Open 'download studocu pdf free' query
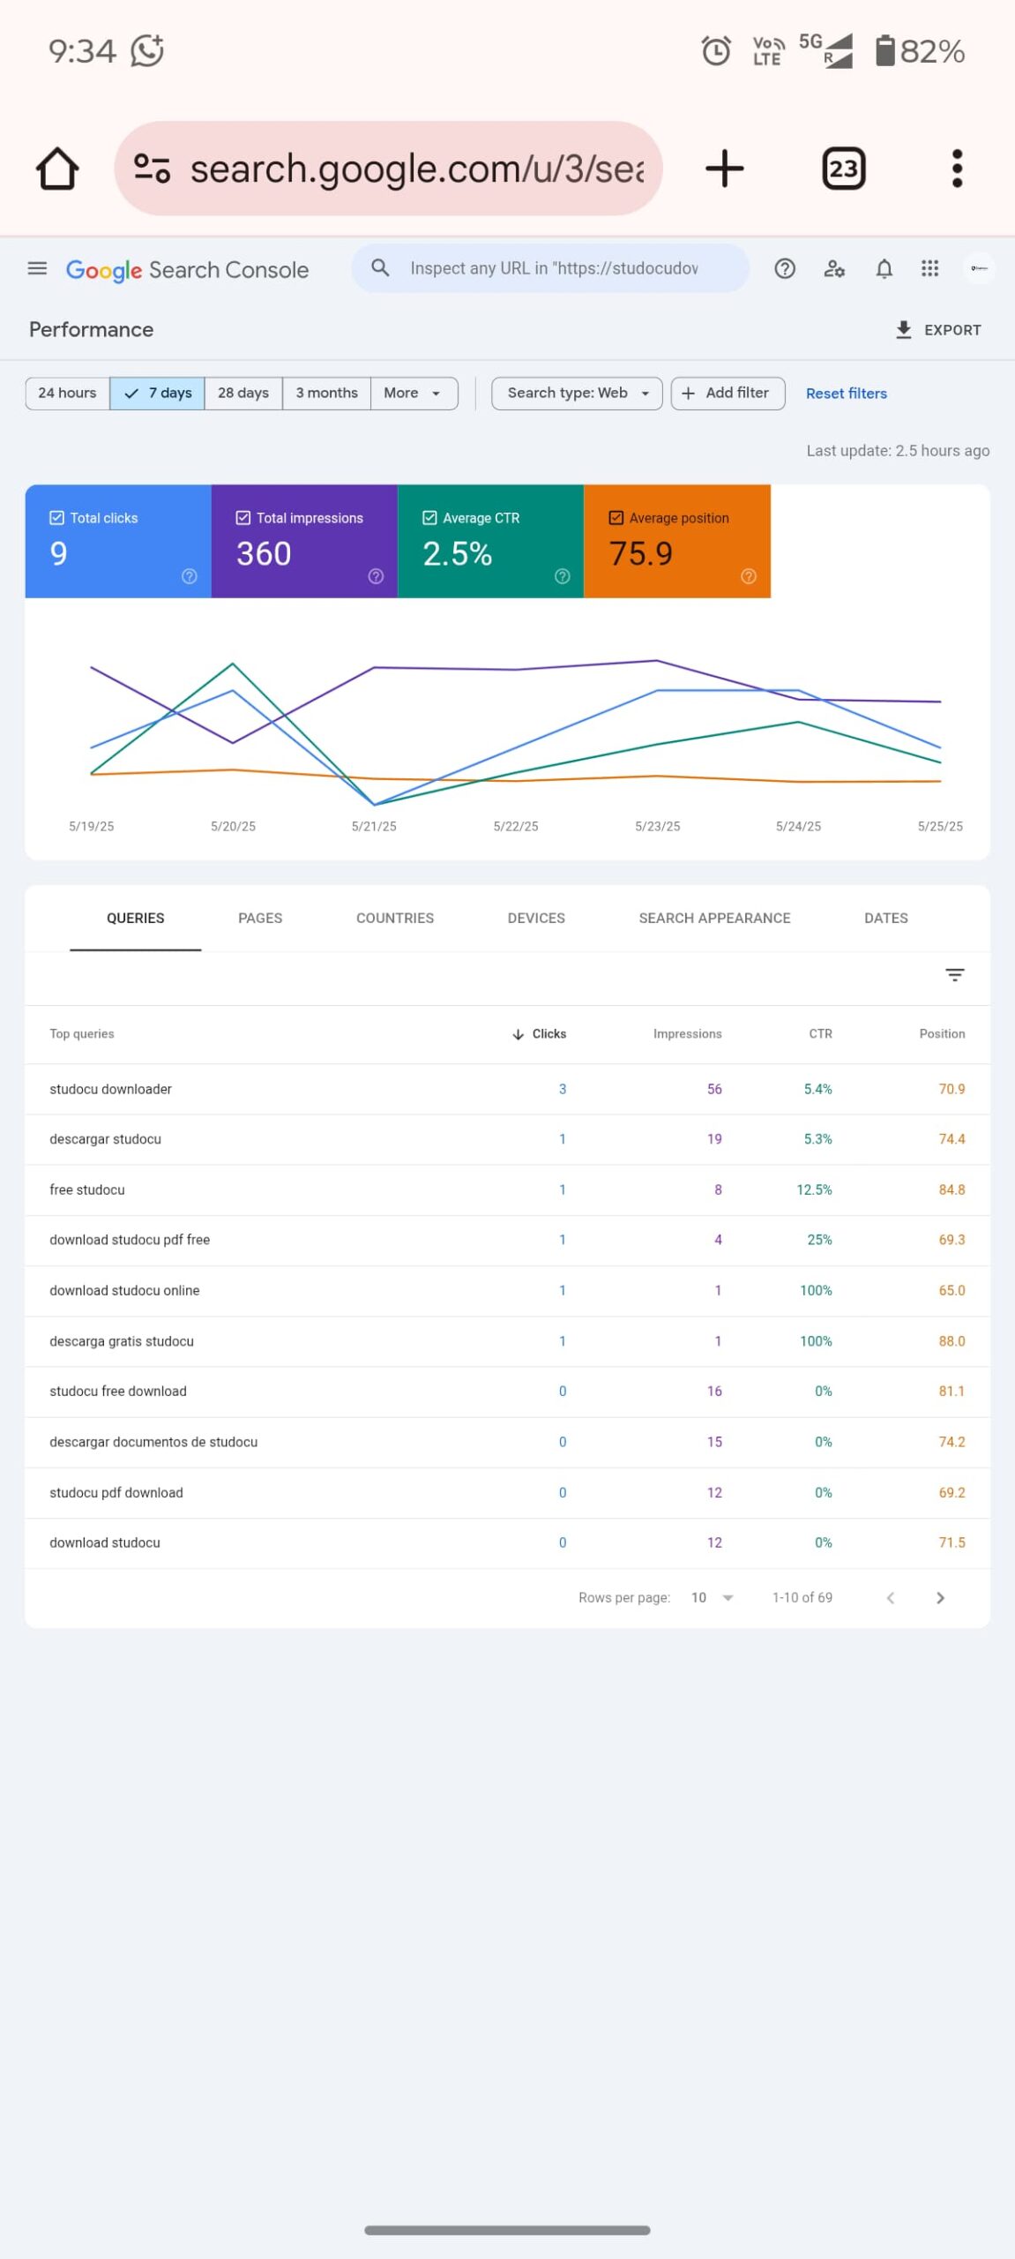The width and height of the screenshot is (1015, 2259). (x=507, y=1240)
